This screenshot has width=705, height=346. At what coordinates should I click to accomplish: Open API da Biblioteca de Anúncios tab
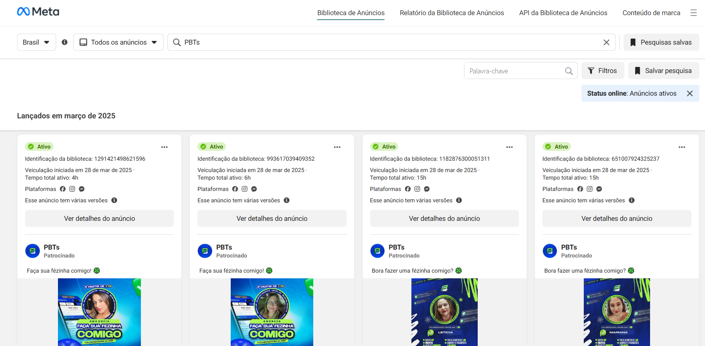click(563, 13)
